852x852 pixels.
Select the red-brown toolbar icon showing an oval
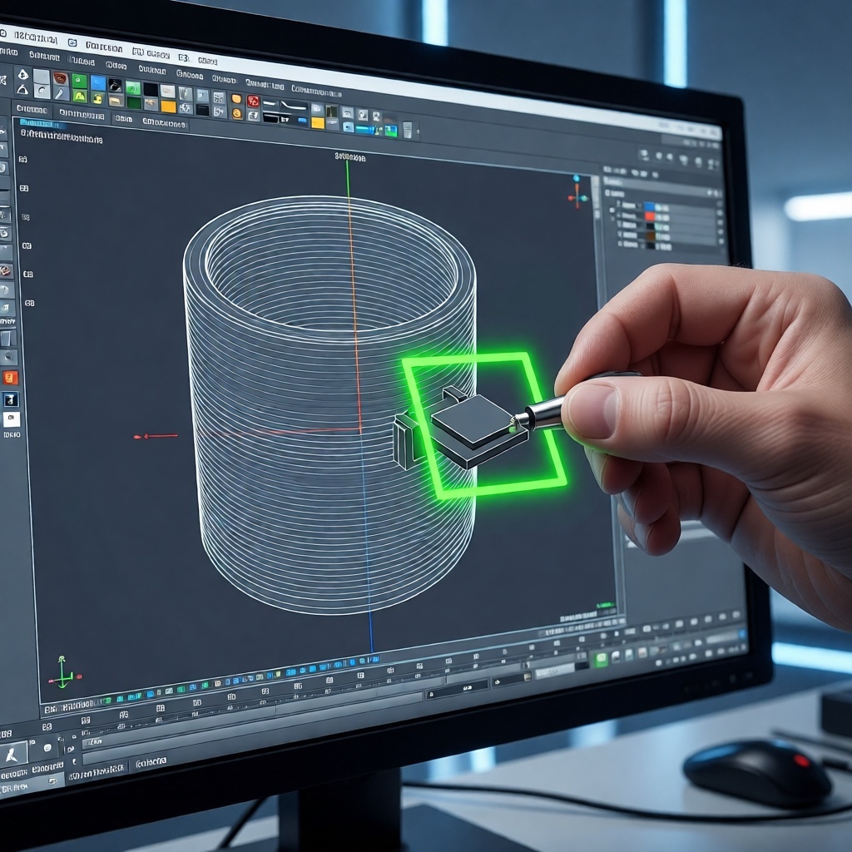[60, 78]
